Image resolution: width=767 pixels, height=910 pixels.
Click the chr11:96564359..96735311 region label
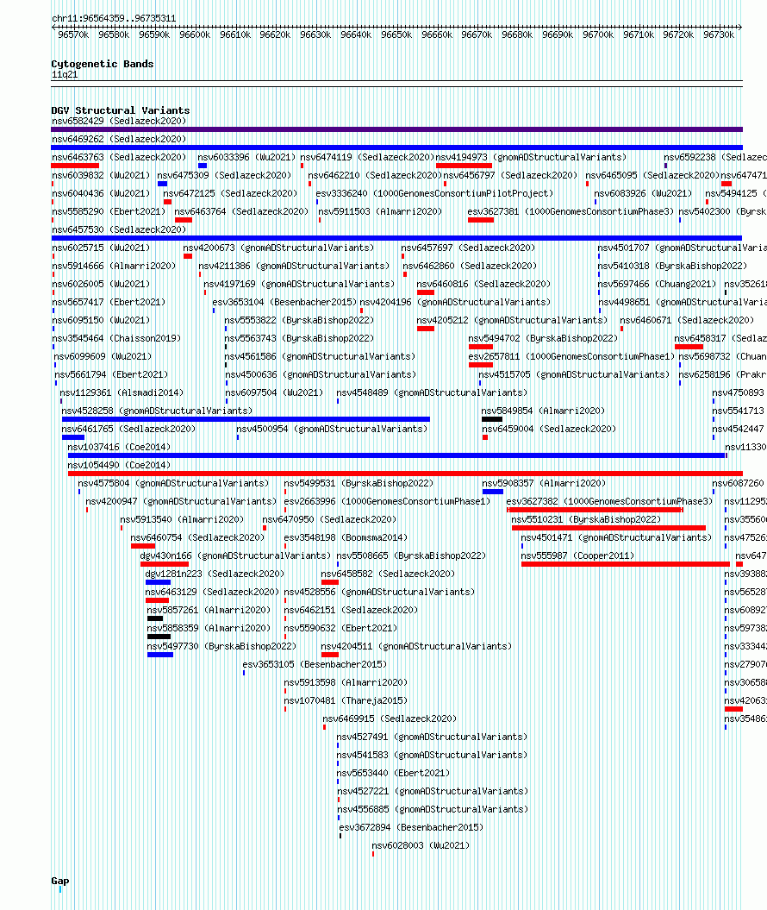pyautogui.click(x=114, y=19)
